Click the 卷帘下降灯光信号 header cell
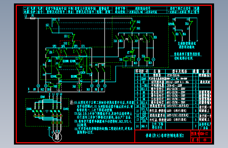Viewport: 228px width, 148px height. 180,8
